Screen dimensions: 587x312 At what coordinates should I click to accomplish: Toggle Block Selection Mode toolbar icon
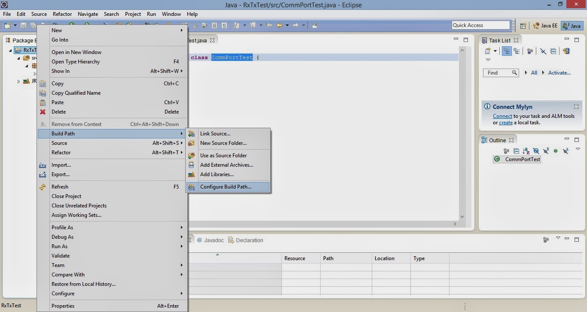coord(214,26)
